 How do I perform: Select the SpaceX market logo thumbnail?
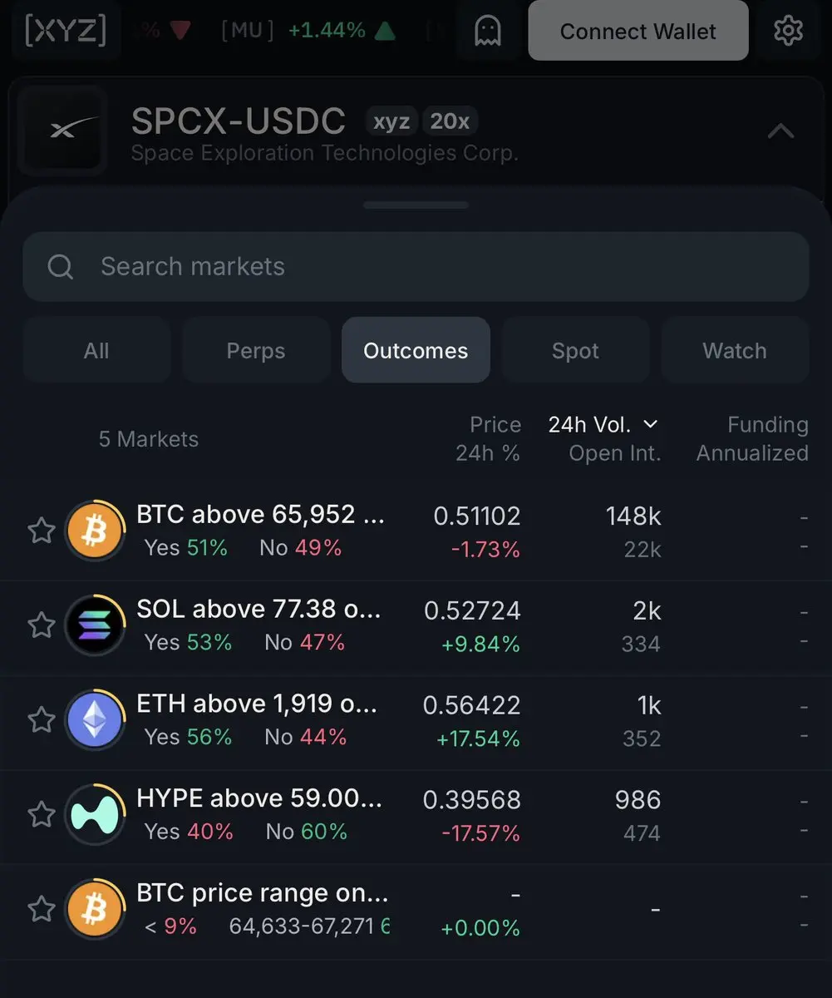click(62, 131)
